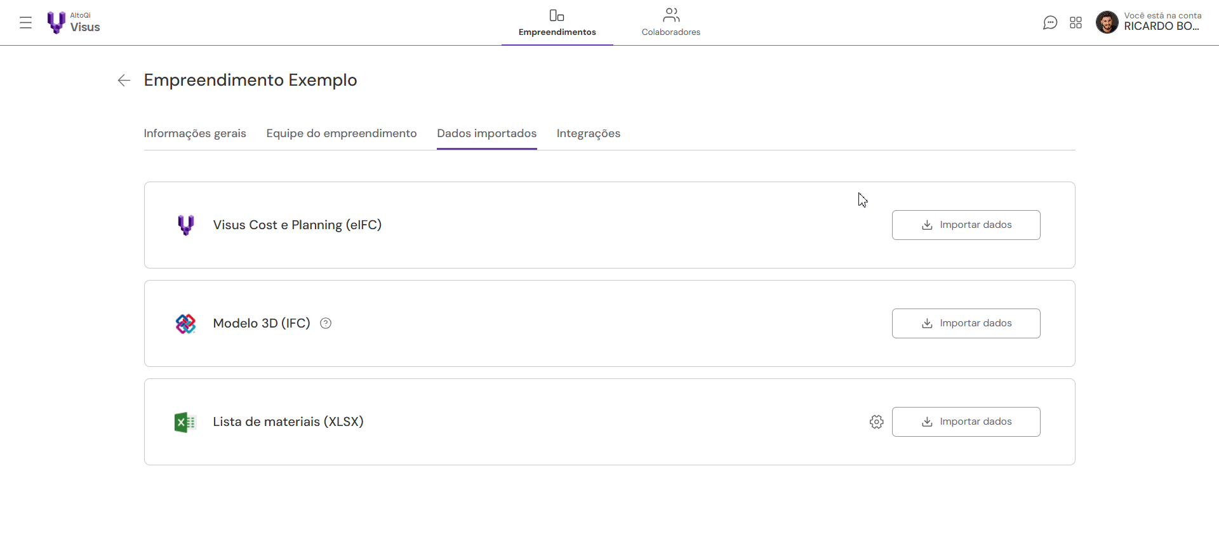
Task: Go back with the left arrow
Action: pyautogui.click(x=124, y=80)
